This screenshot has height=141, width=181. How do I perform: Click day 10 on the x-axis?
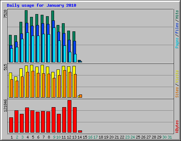[58, 137]
